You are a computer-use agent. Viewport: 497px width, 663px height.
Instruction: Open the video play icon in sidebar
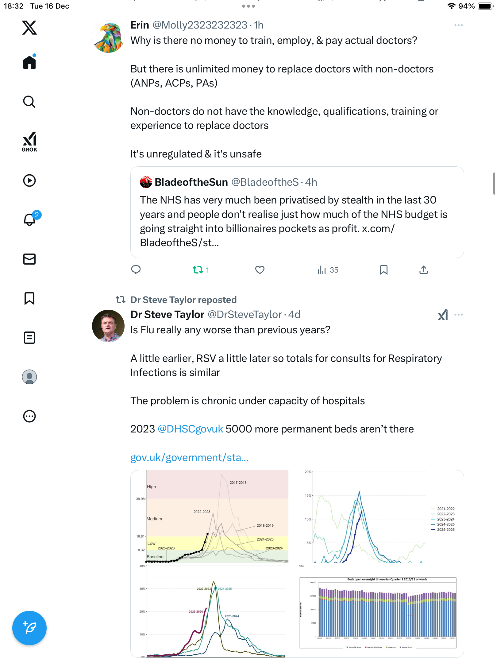tap(29, 180)
